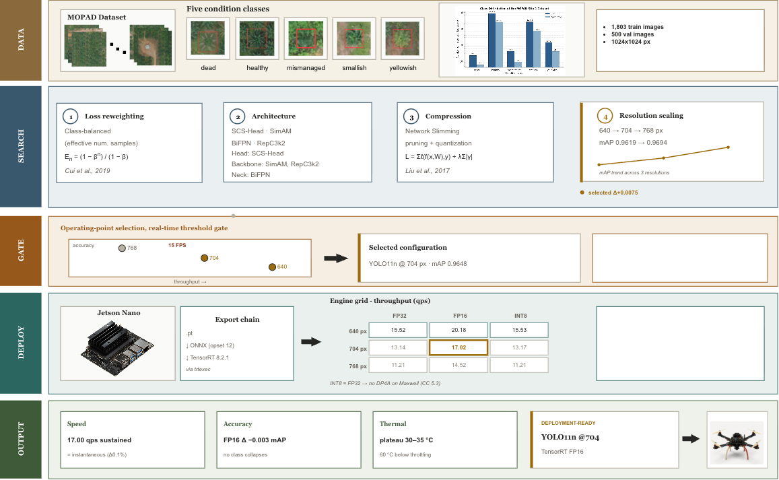Click 'Network Slimming' in the Compression card
Viewport: 779px width, 480px height.
pos(432,131)
